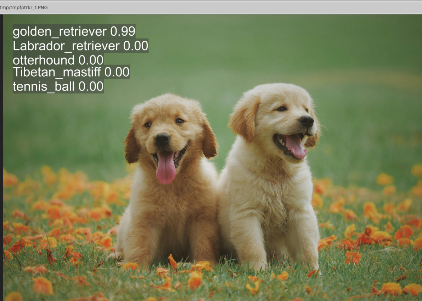Click the "golden_retriever 0.99" prediction label
This screenshot has width=422, height=301.
pos(74,31)
